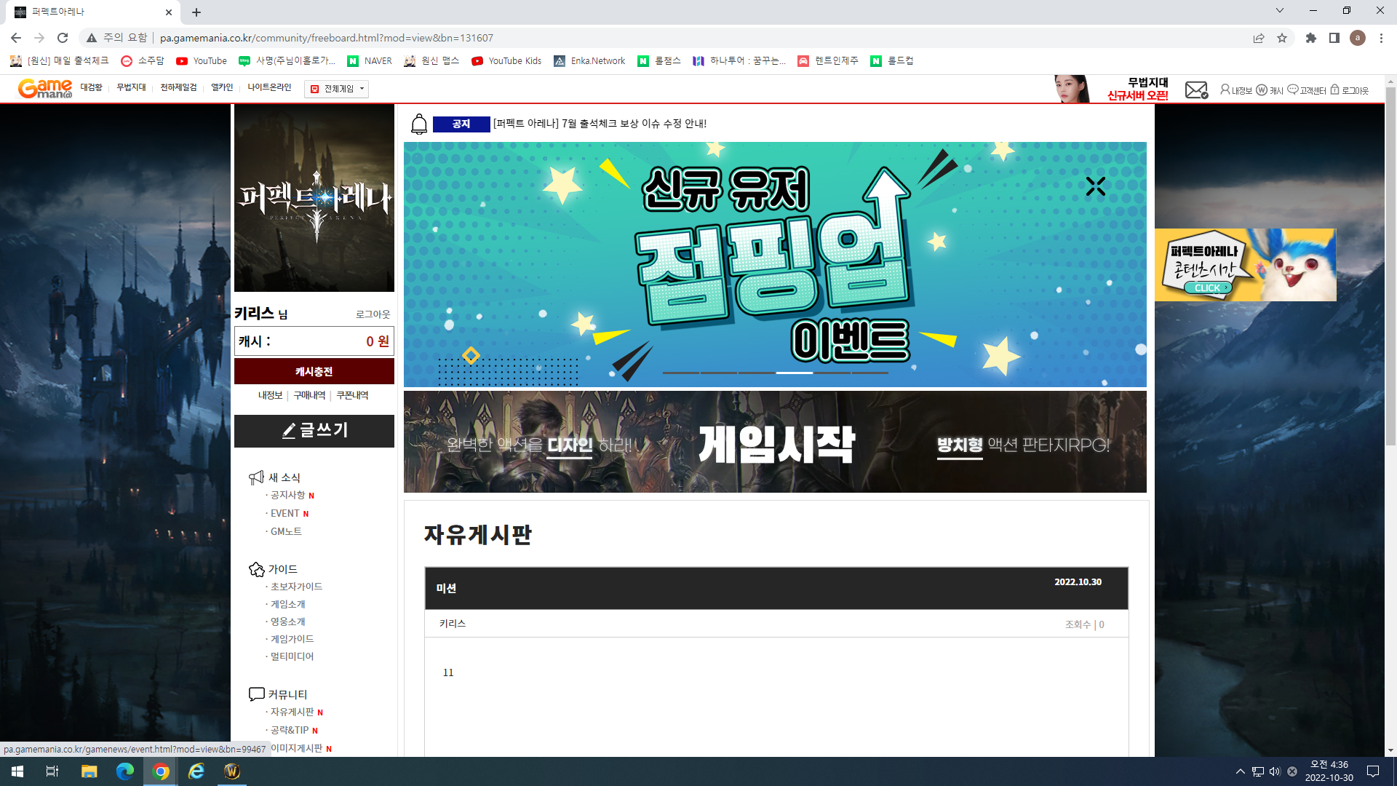
Task: Click the 게임시작 banner
Action: pos(775,442)
